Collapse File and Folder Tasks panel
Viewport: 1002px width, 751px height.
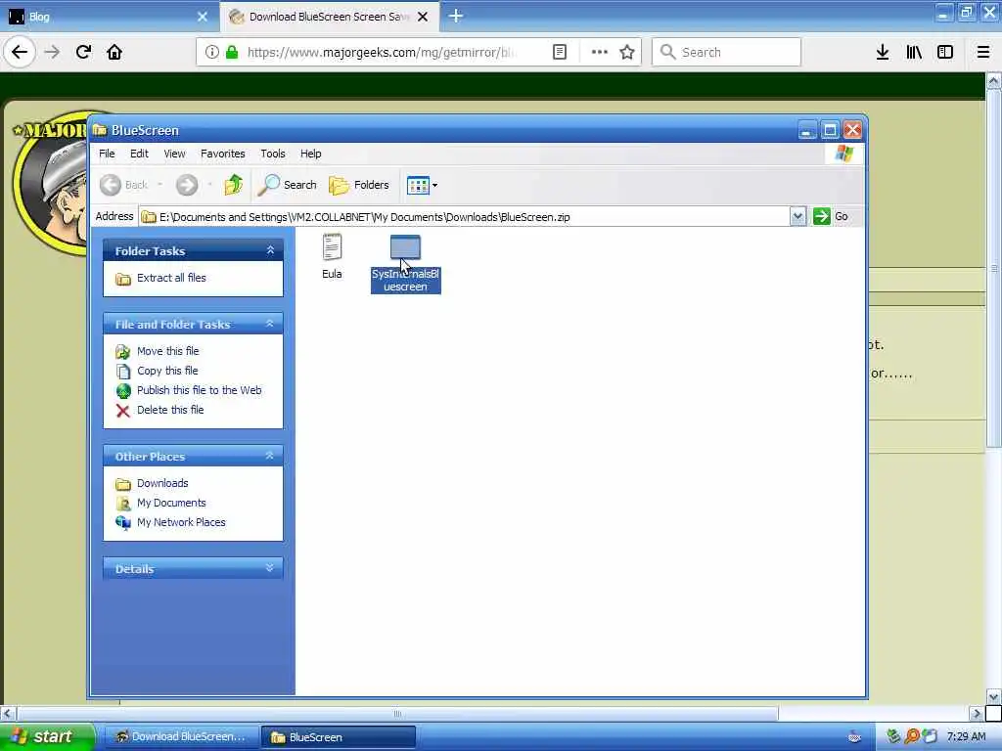270,324
